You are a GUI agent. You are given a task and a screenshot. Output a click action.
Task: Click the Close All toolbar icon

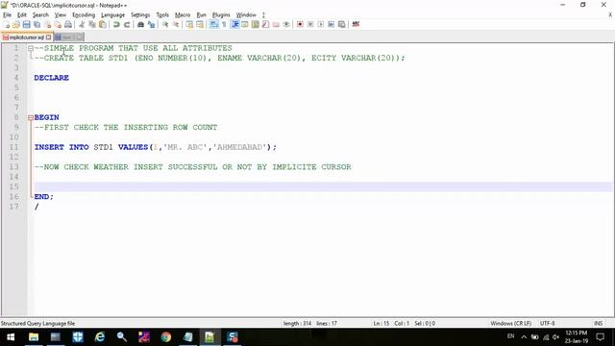coord(58,24)
